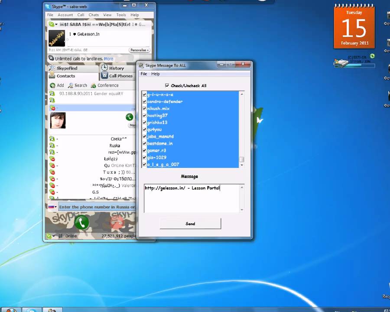Uncheck the bestdome.in contact
The height and width of the screenshot is (312, 390).
(x=144, y=143)
